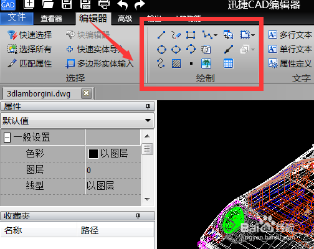Select the 色彩 property row label
Screen dimensions: 314x249
point(35,154)
